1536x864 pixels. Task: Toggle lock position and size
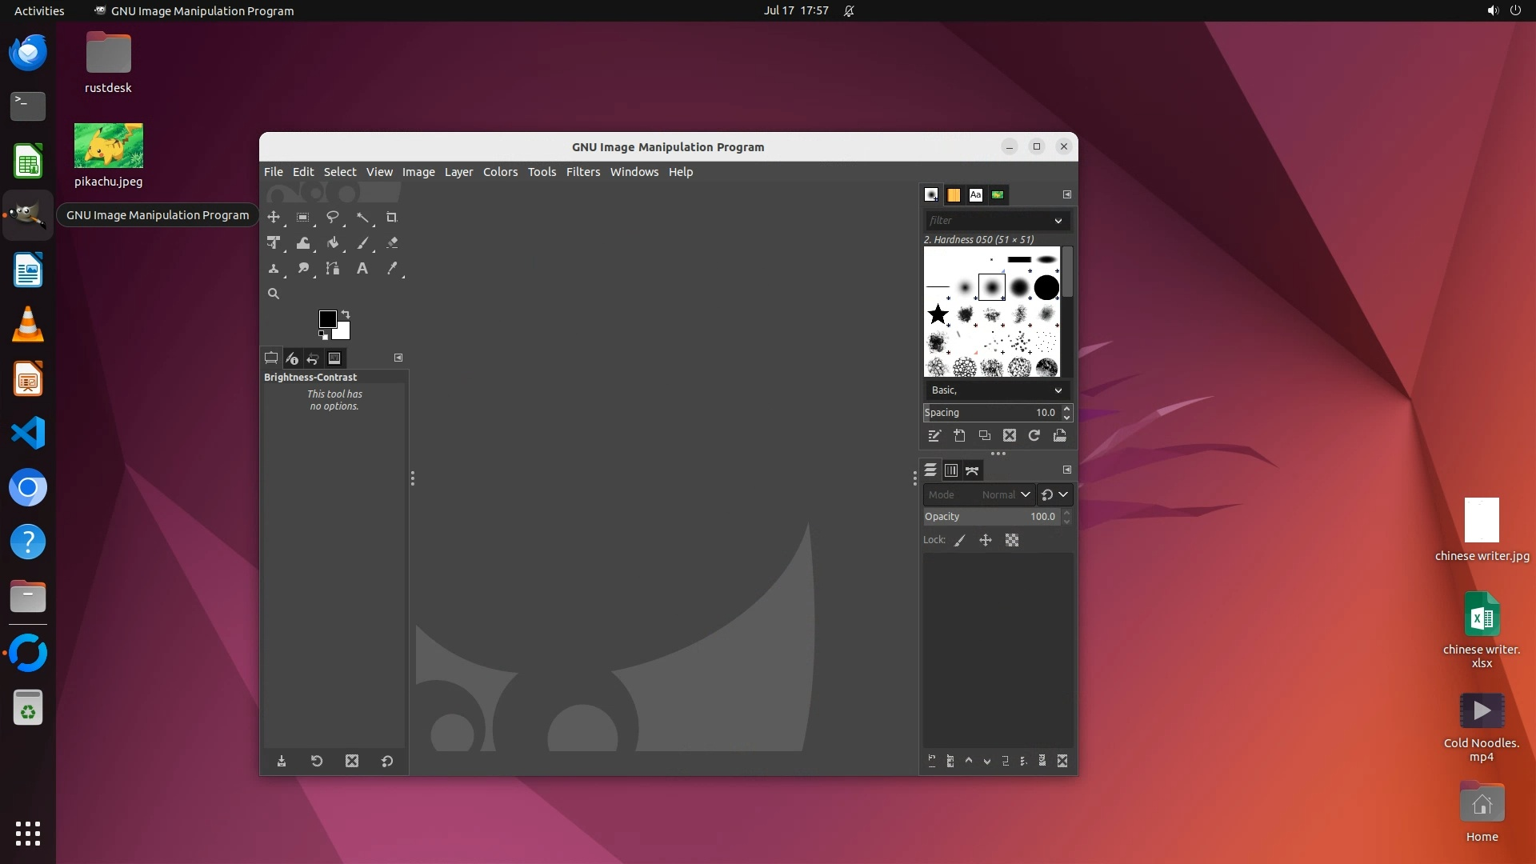(x=986, y=541)
